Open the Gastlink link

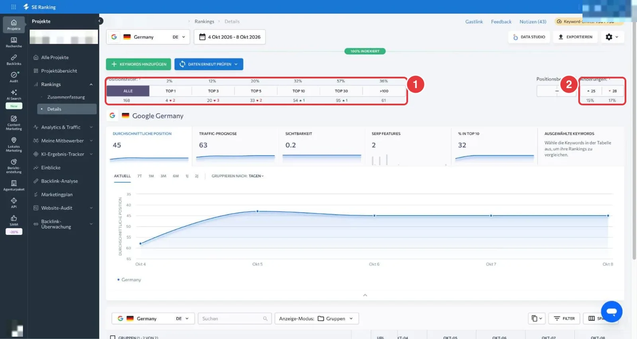[x=474, y=21]
